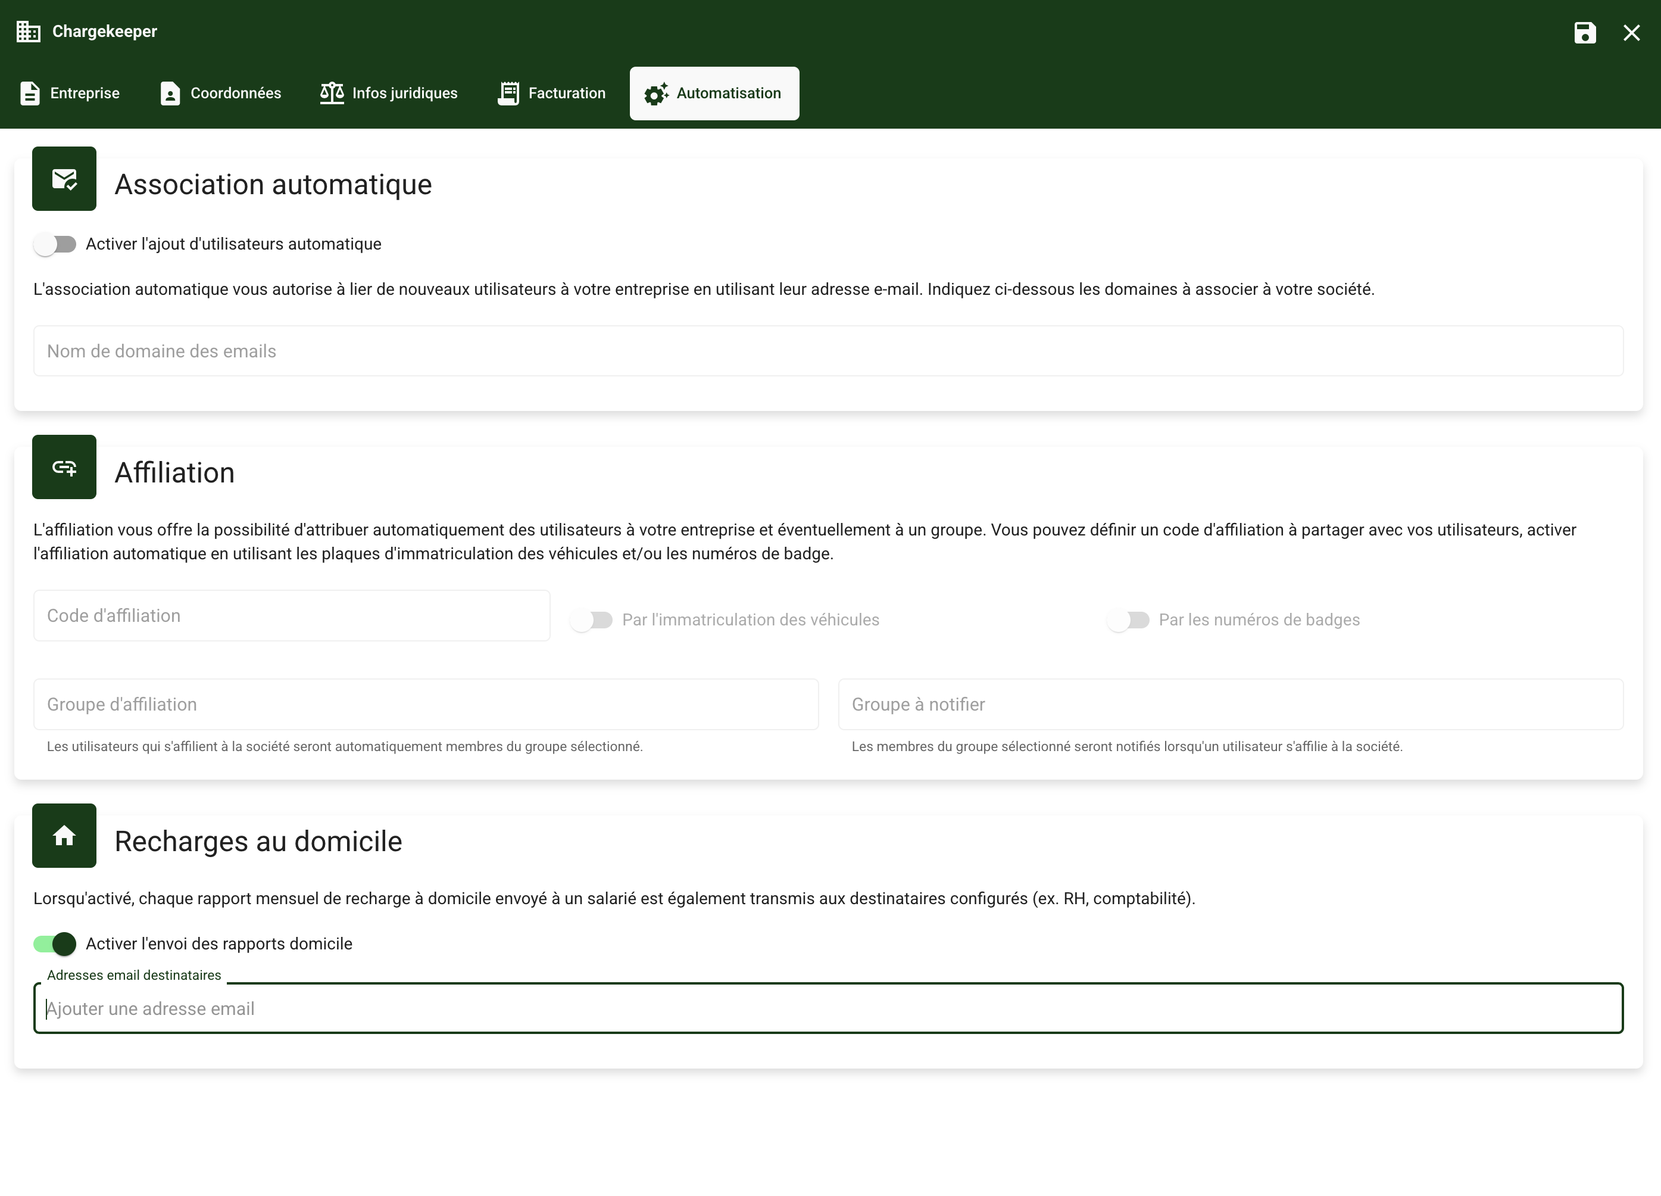Open the Facturation tab

[x=551, y=93]
